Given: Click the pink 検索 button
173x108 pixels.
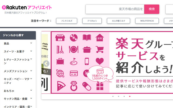Looking at the screenshot, I should pos(152,9).
